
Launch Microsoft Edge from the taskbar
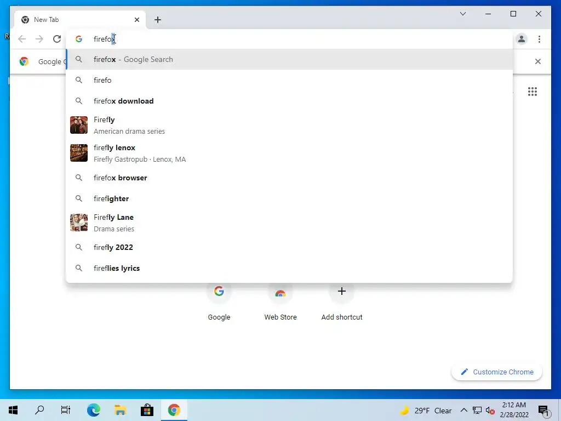(93, 410)
